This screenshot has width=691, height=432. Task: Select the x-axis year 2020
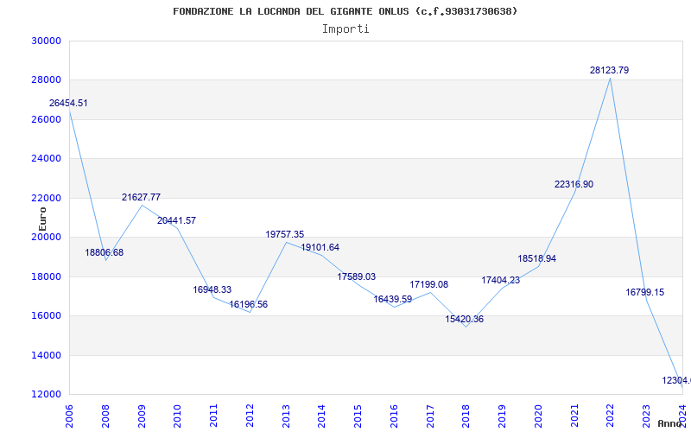(x=538, y=416)
